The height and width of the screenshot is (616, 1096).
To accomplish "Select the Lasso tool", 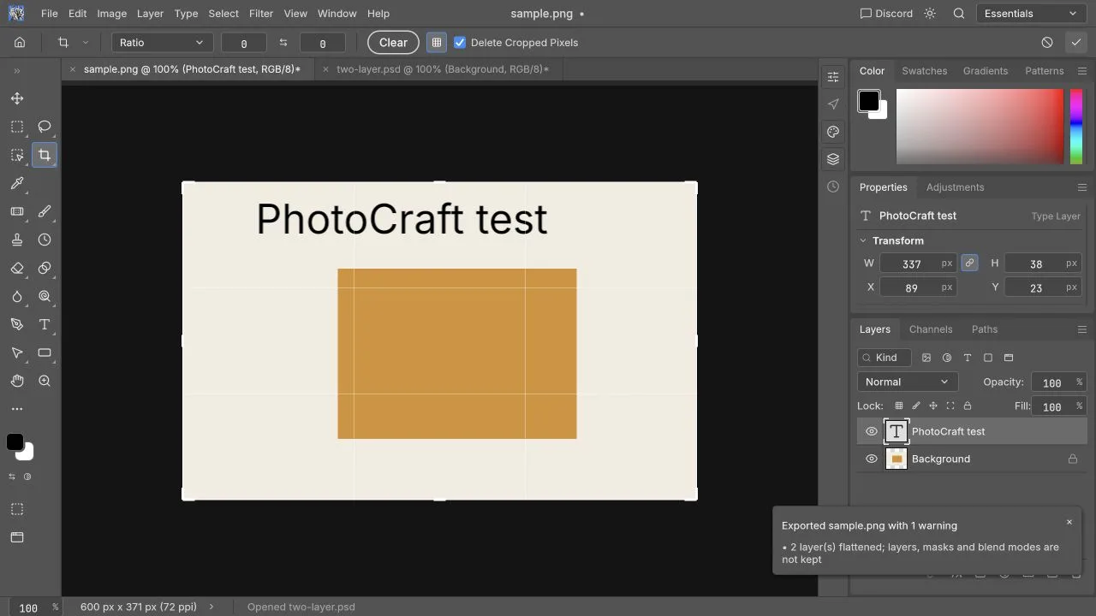I will pyautogui.click(x=45, y=127).
